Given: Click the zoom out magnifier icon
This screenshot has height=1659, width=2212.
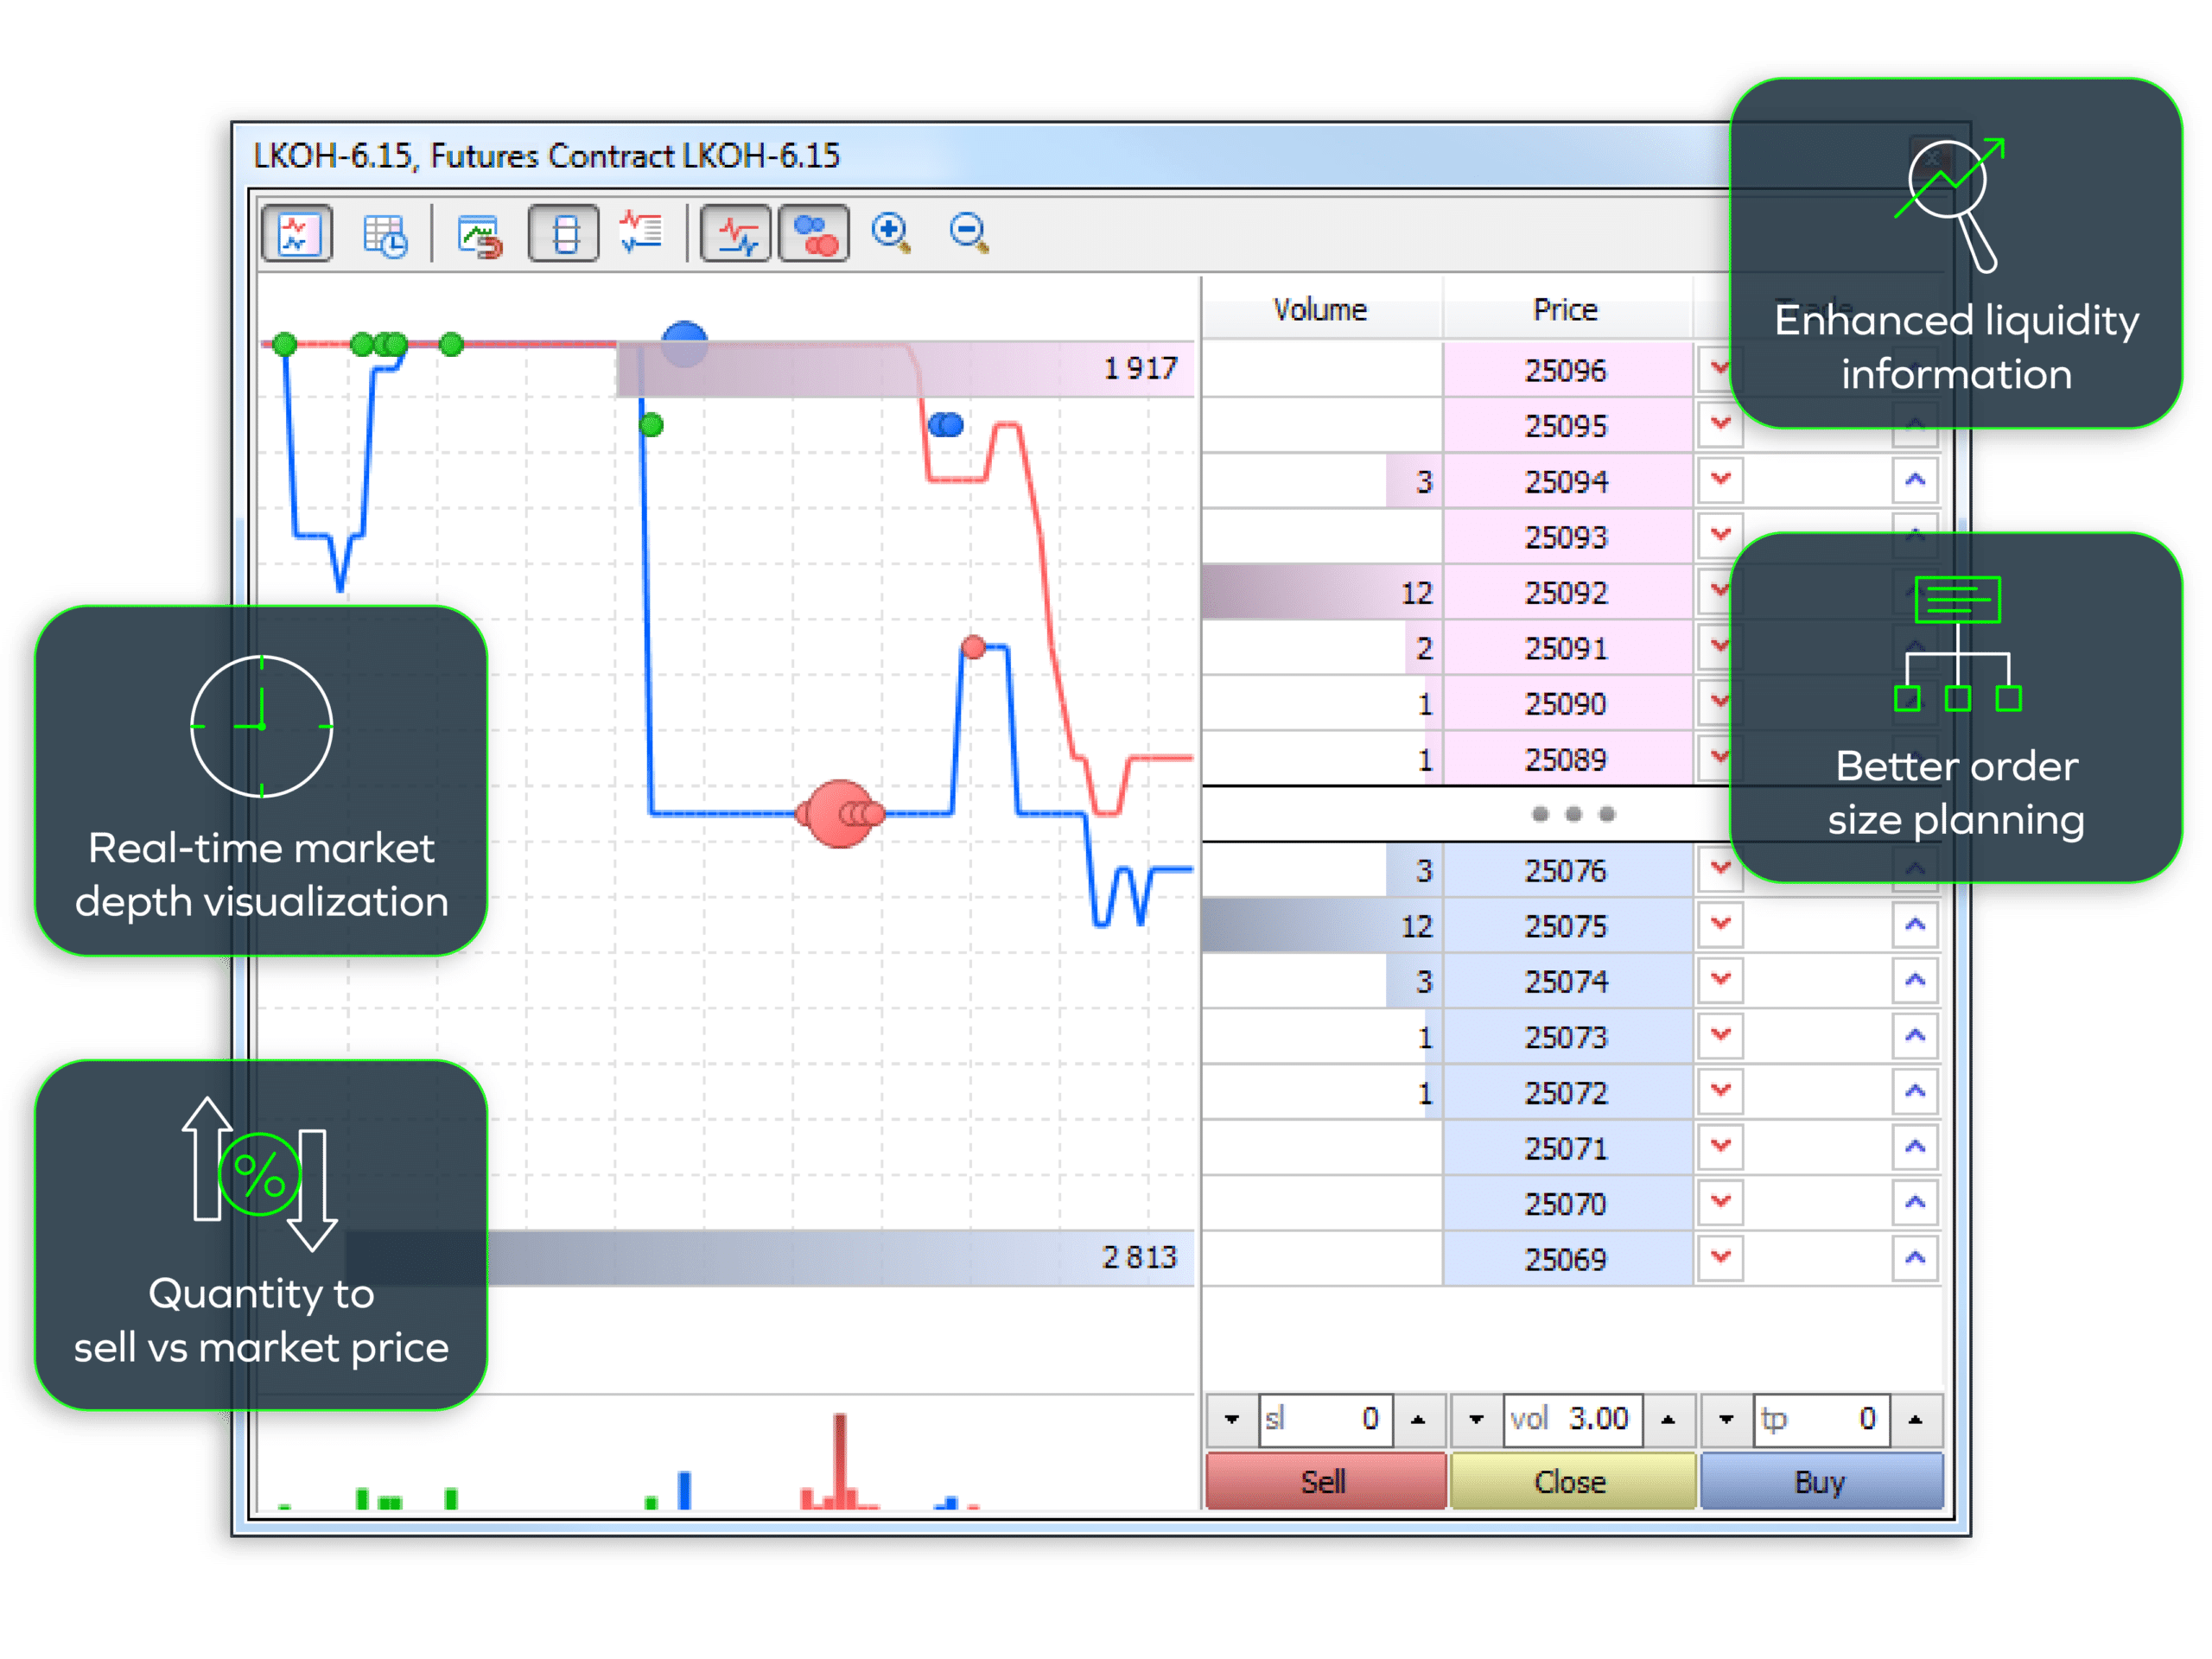Looking at the screenshot, I should tap(968, 232).
